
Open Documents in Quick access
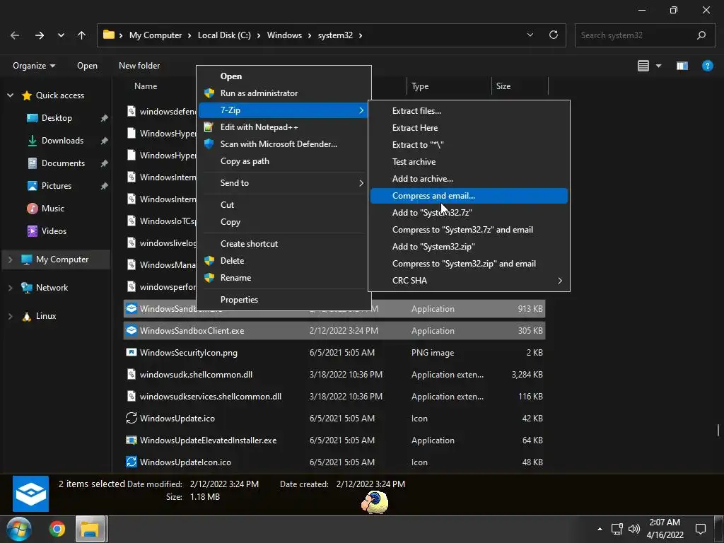pos(63,163)
